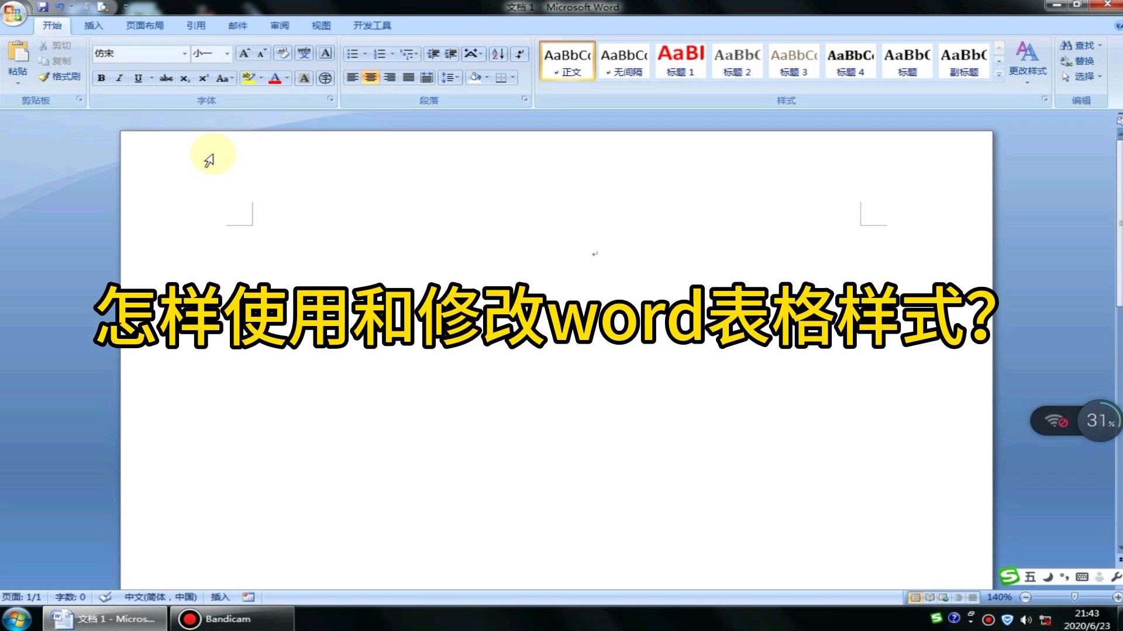Screen dimensions: 1123x631
Task: Grow font size with the enlarge A icon
Action: [244, 54]
